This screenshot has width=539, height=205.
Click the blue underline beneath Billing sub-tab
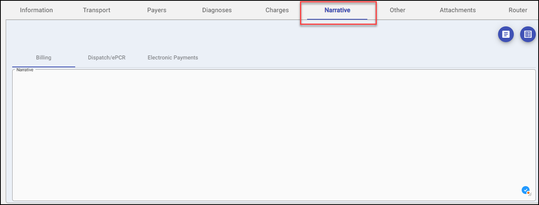coord(44,67)
